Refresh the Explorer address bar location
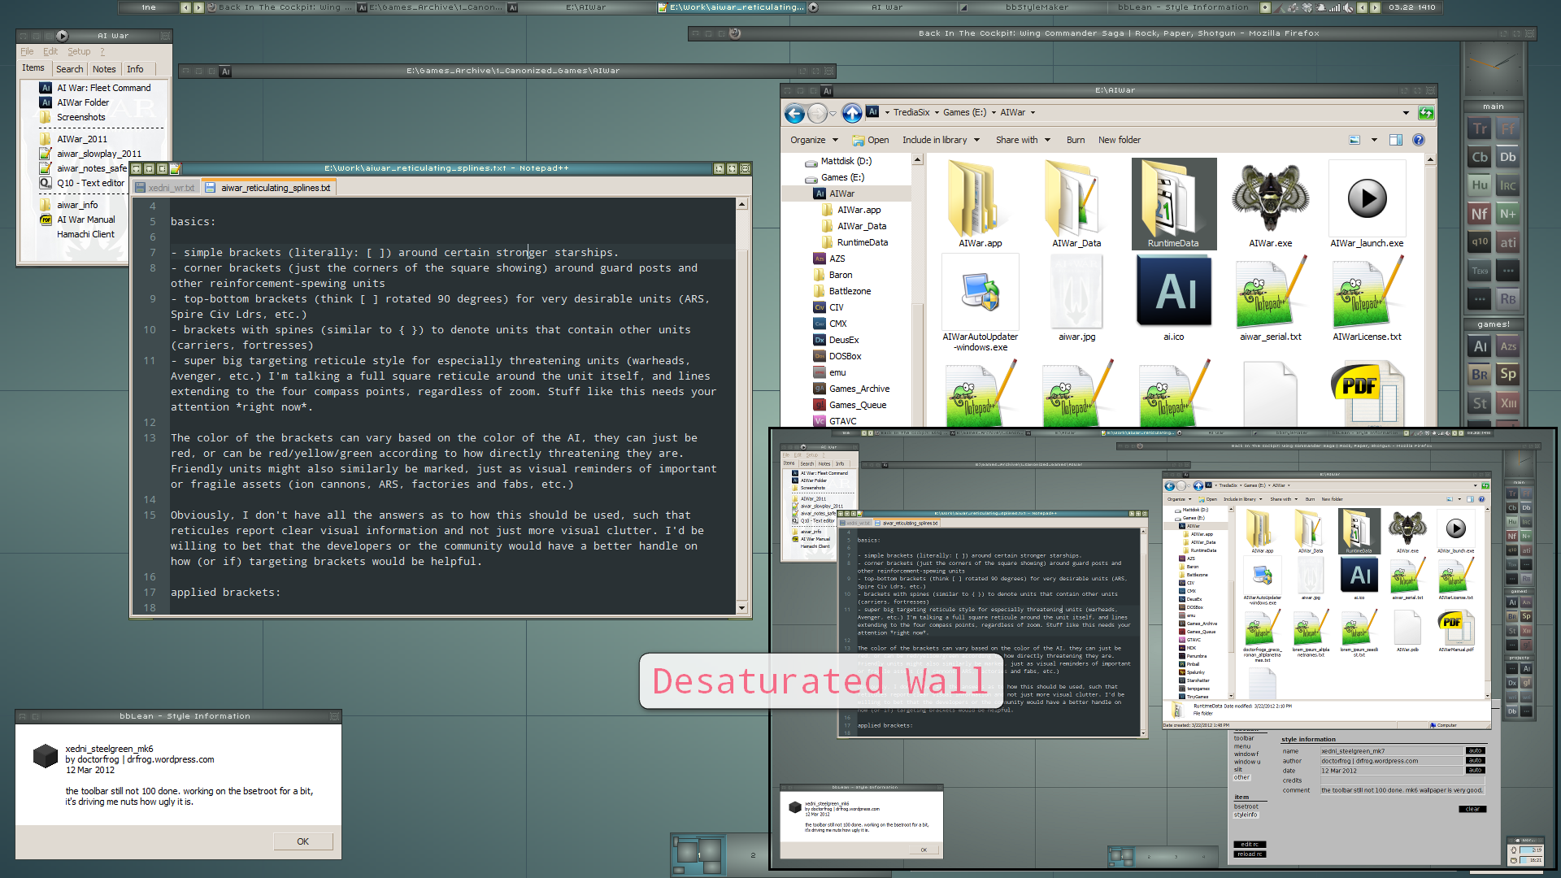Image resolution: width=1561 pixels, height=878 pixels. pyautogui.click(x=1426, y=113)
